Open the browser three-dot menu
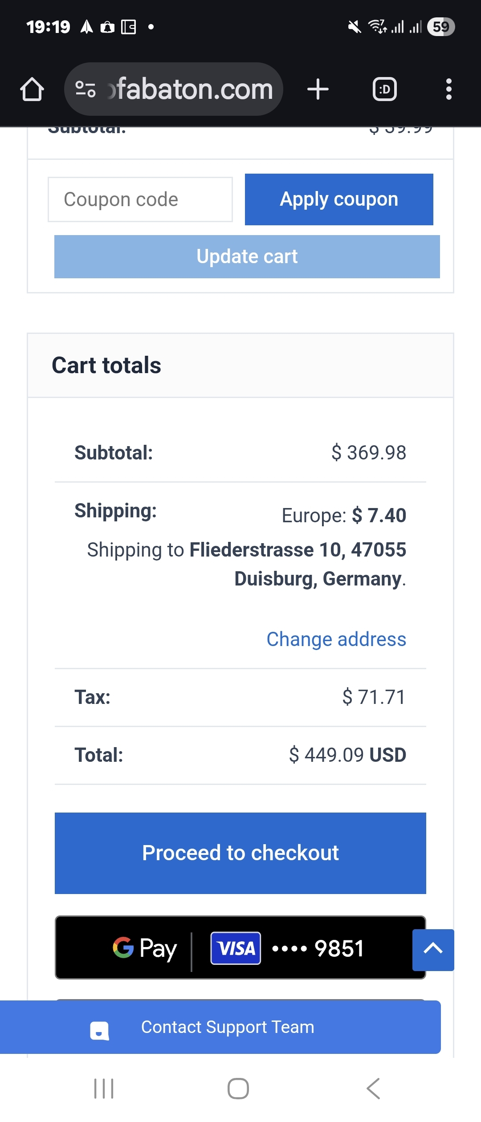 pos(448,89)
